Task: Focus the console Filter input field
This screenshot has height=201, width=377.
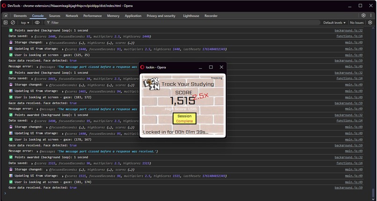Action: [182, 22]
